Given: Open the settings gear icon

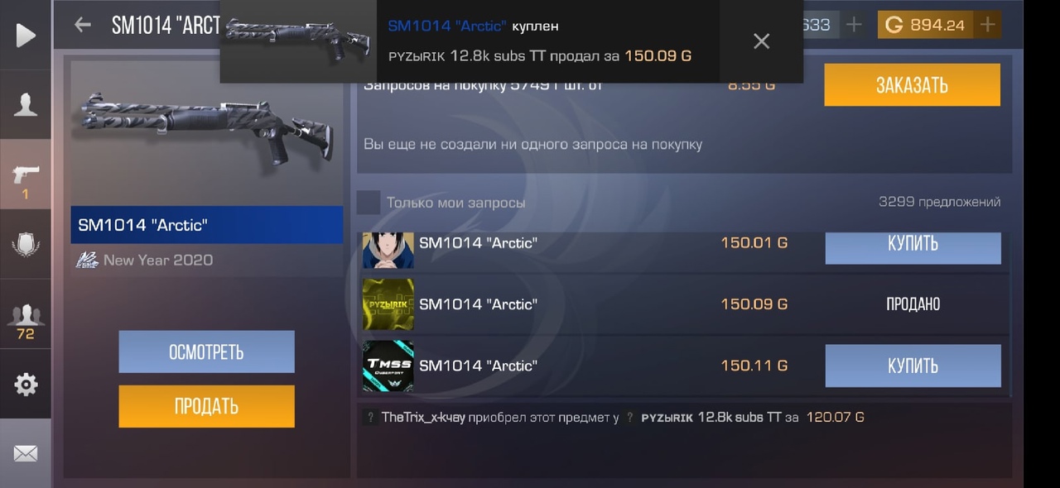Looking at the screenshot, I should [26, 384].
